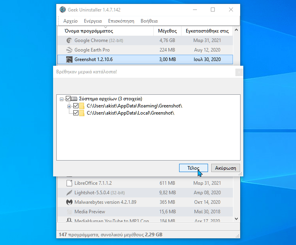
Task: Click the 365 MB size cell
Action: (x=167, y=202)
